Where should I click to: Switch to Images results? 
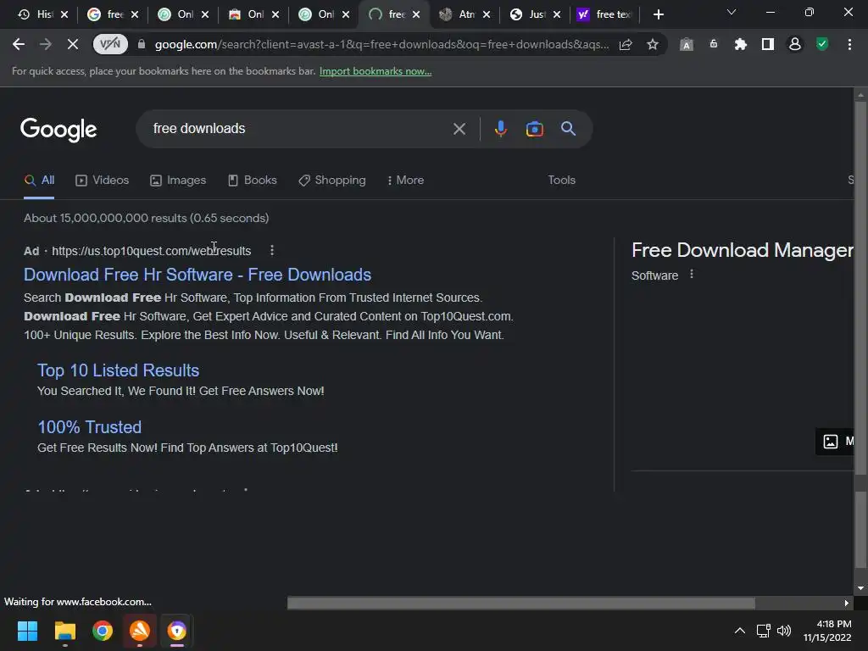tap(178, 180)
